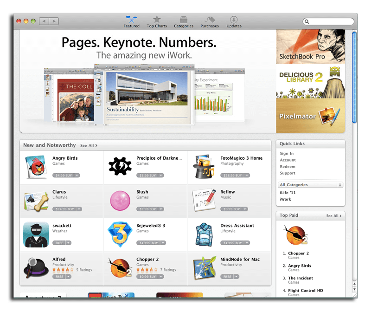Open the Updates tab
The height and width of the screenshot is (312, 371).
coord(234,22)
